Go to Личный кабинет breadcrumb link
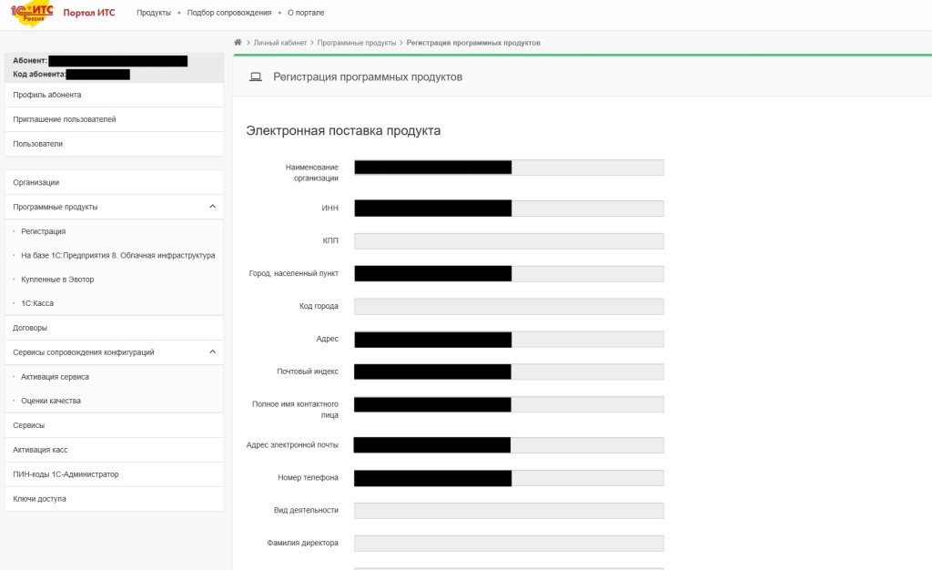This screenshot has width=932, height=570. (x=280, y=43)
